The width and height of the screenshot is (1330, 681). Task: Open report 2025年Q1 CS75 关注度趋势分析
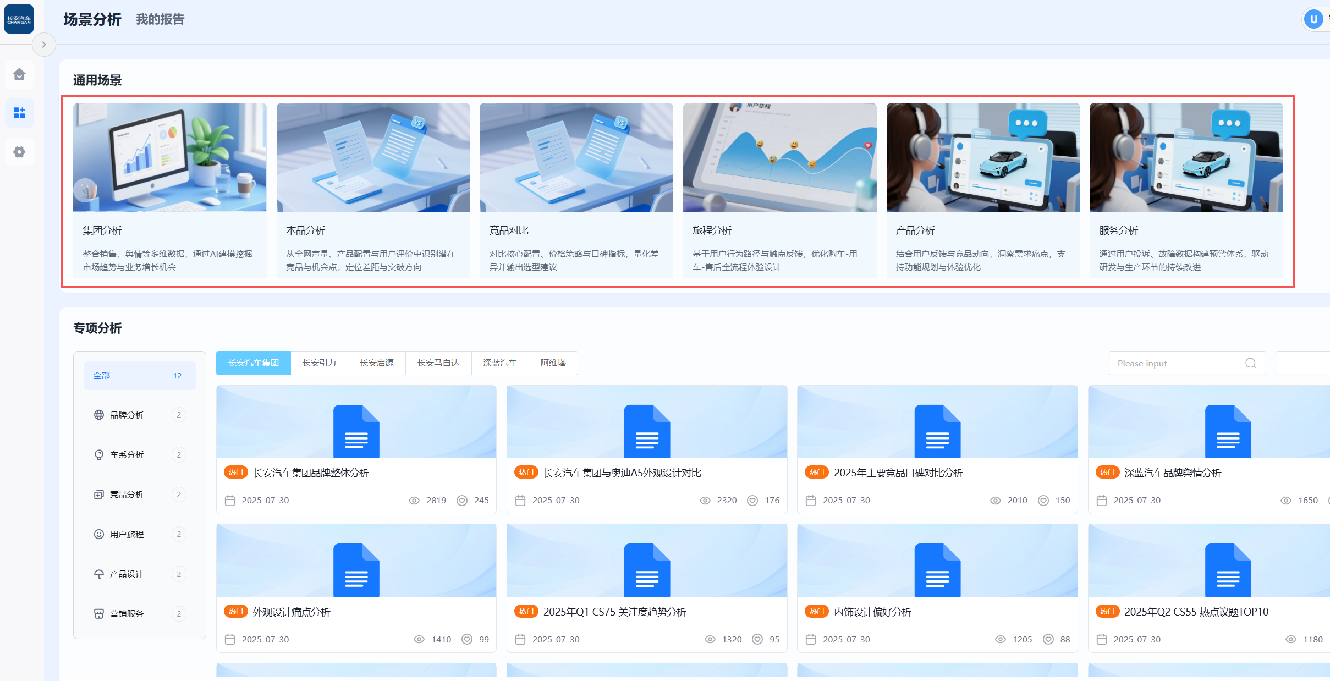pos(614,612)
